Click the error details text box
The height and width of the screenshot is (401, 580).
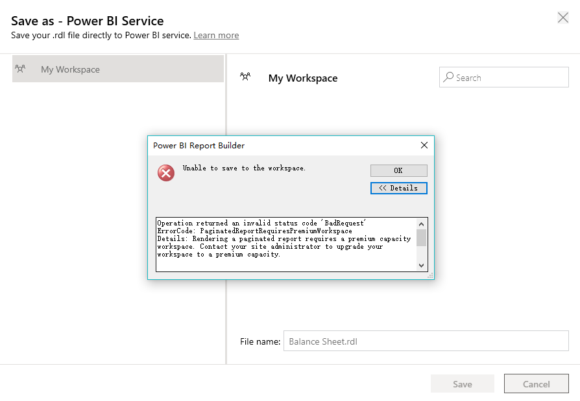click(291, 244)
